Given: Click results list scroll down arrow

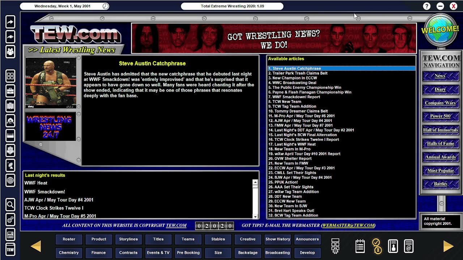Looking at the screenshot, I should (255, 216).
